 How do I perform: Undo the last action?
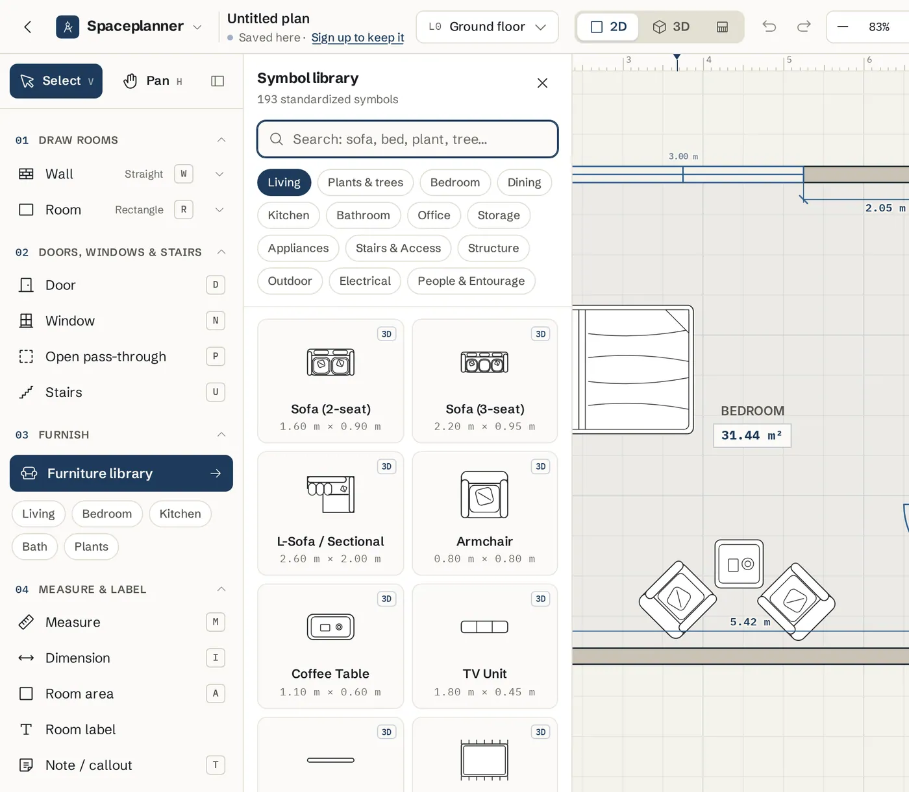tap(769, 27)
